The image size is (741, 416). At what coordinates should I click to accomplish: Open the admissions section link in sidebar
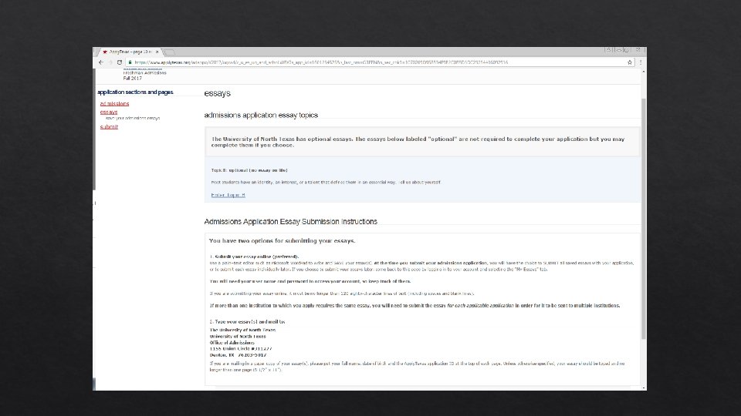point(114,104)
